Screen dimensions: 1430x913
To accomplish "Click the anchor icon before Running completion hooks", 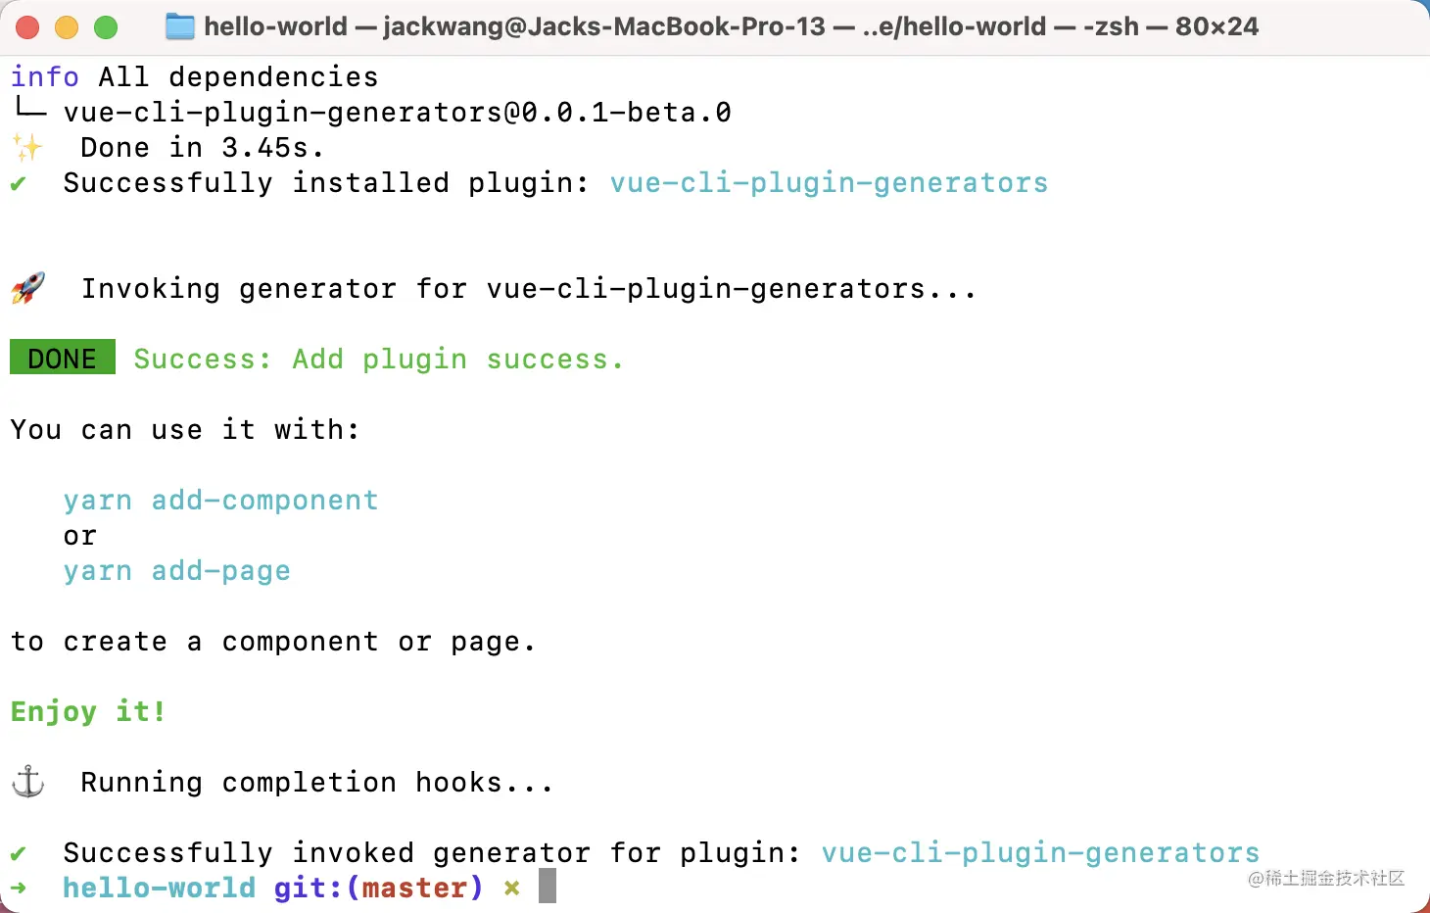I will pos(27,782).
